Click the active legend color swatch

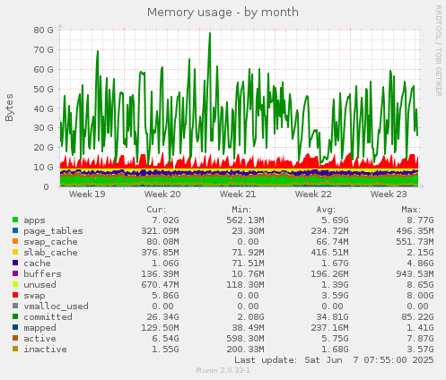tap(15, 338)
